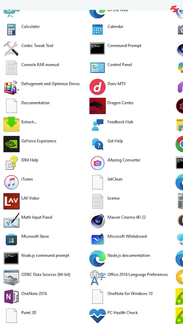
Task: Click the 'Microsoft Whiteboard' label
Action: [127, 236]
